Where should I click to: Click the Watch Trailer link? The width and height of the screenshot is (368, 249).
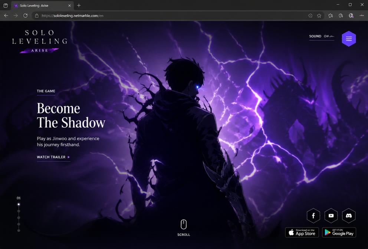[53, 157]
